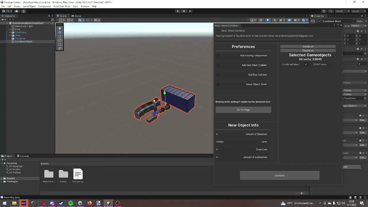This screenshot has height=207, width=368.
Task: Toggle Scene audio mute icon
Action: point(275,20)
